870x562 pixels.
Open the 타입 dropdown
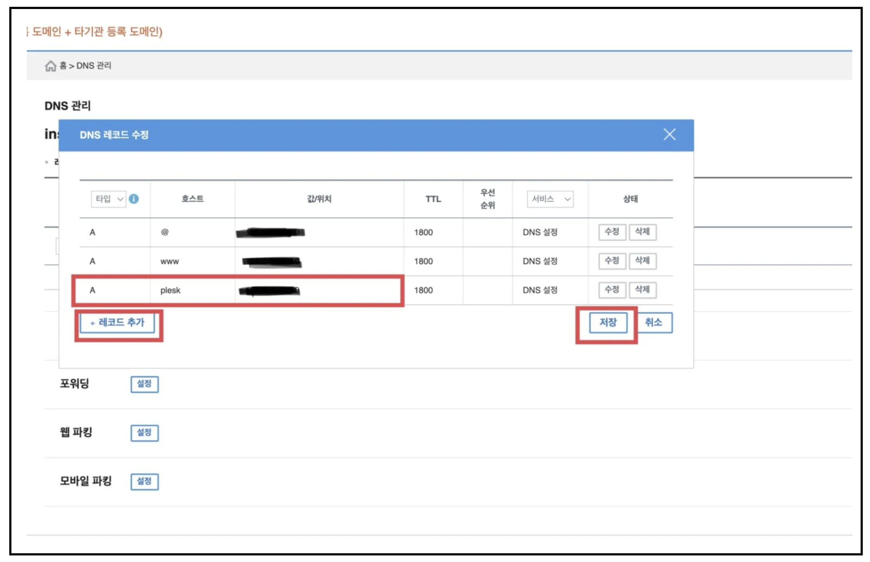(108, 199)
